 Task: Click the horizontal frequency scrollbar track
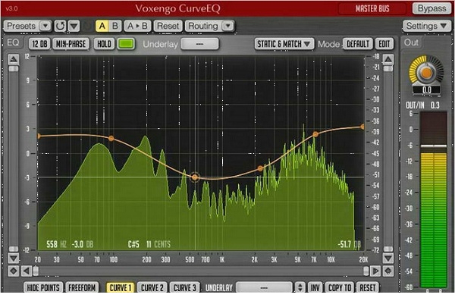(200, 271)
